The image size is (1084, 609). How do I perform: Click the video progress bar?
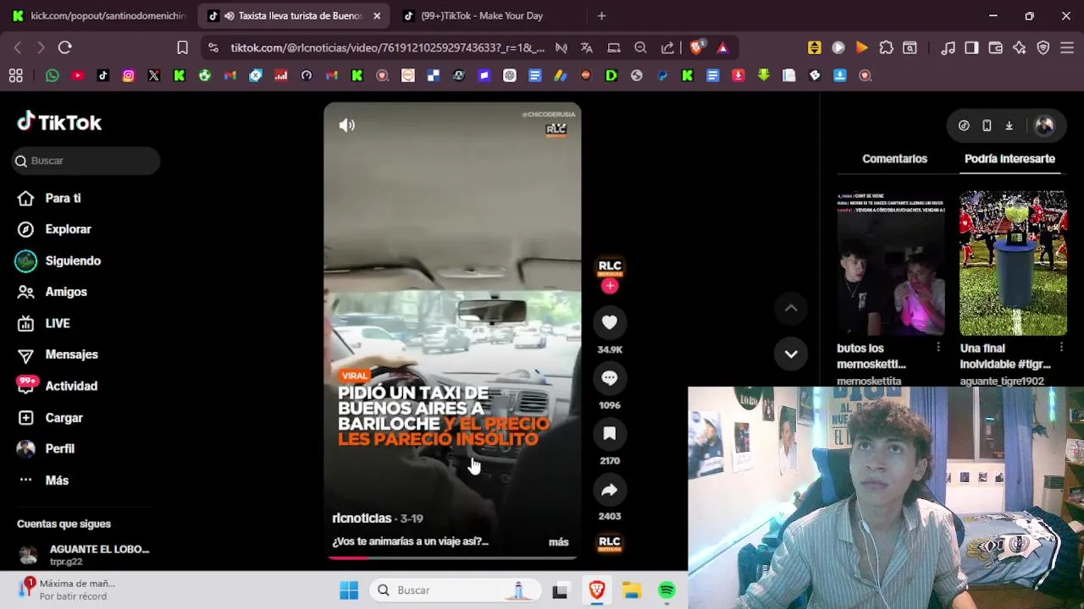pyautogui.click(x=452, y=557)
